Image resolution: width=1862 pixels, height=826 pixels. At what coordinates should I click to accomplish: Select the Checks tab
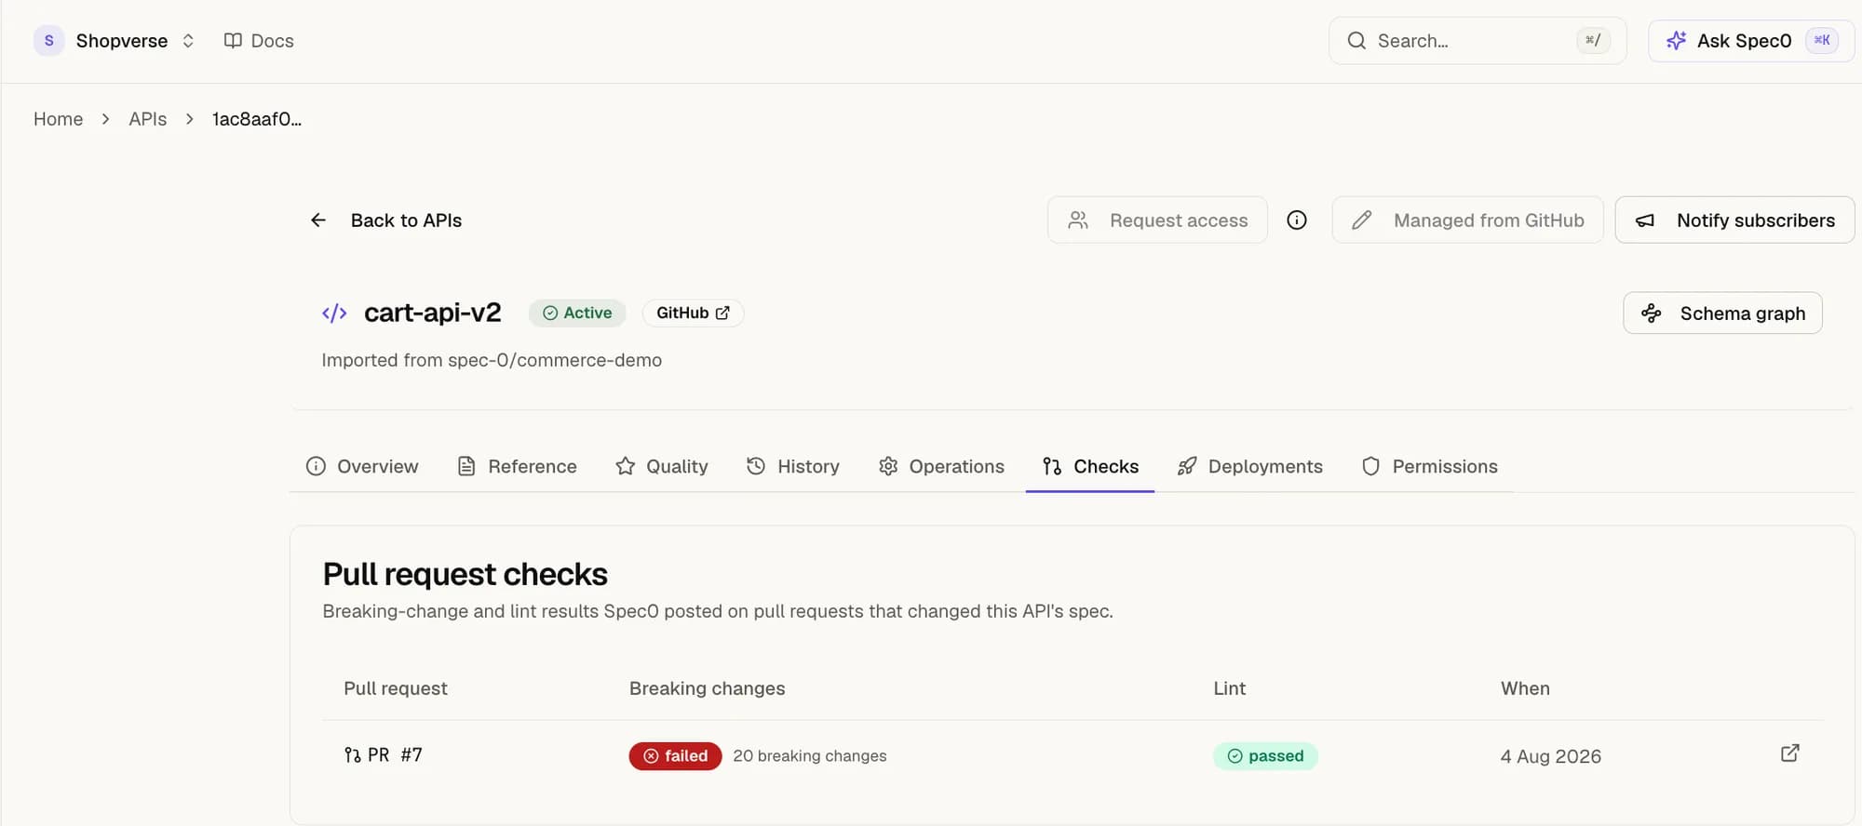click(x=1090, y=466)
